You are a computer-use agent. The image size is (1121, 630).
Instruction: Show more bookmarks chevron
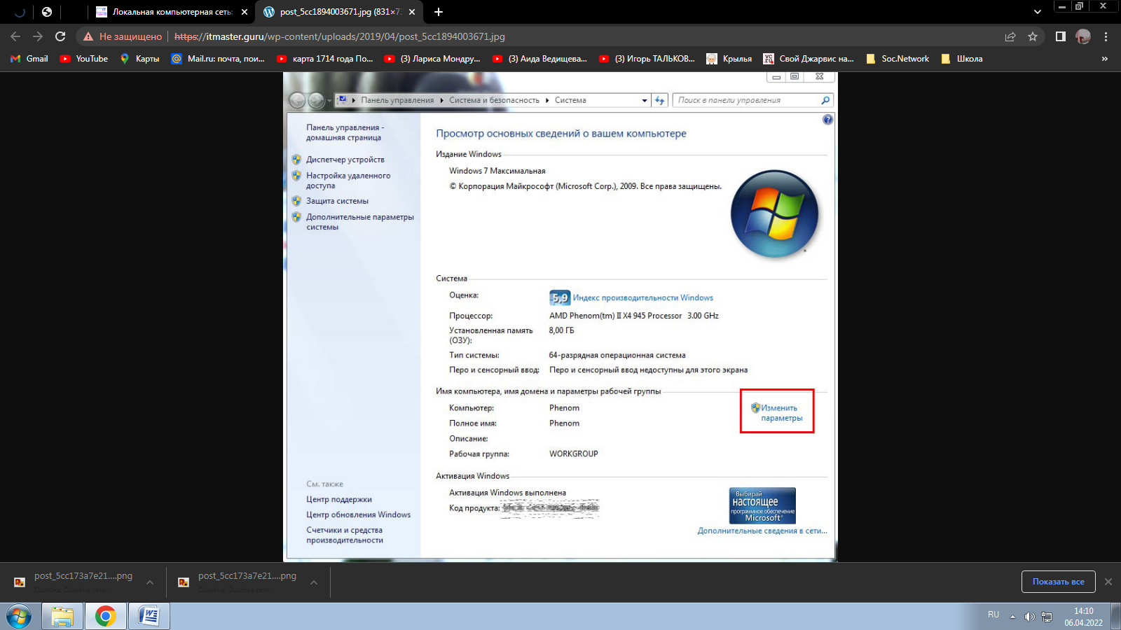tap(1105, 59)
